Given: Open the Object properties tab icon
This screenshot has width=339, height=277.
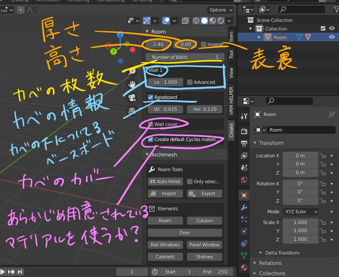Looking at the screenshot, I should (244, 195).
